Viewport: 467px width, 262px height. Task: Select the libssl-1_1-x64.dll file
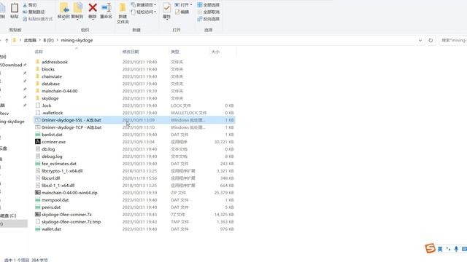[134, 186]
